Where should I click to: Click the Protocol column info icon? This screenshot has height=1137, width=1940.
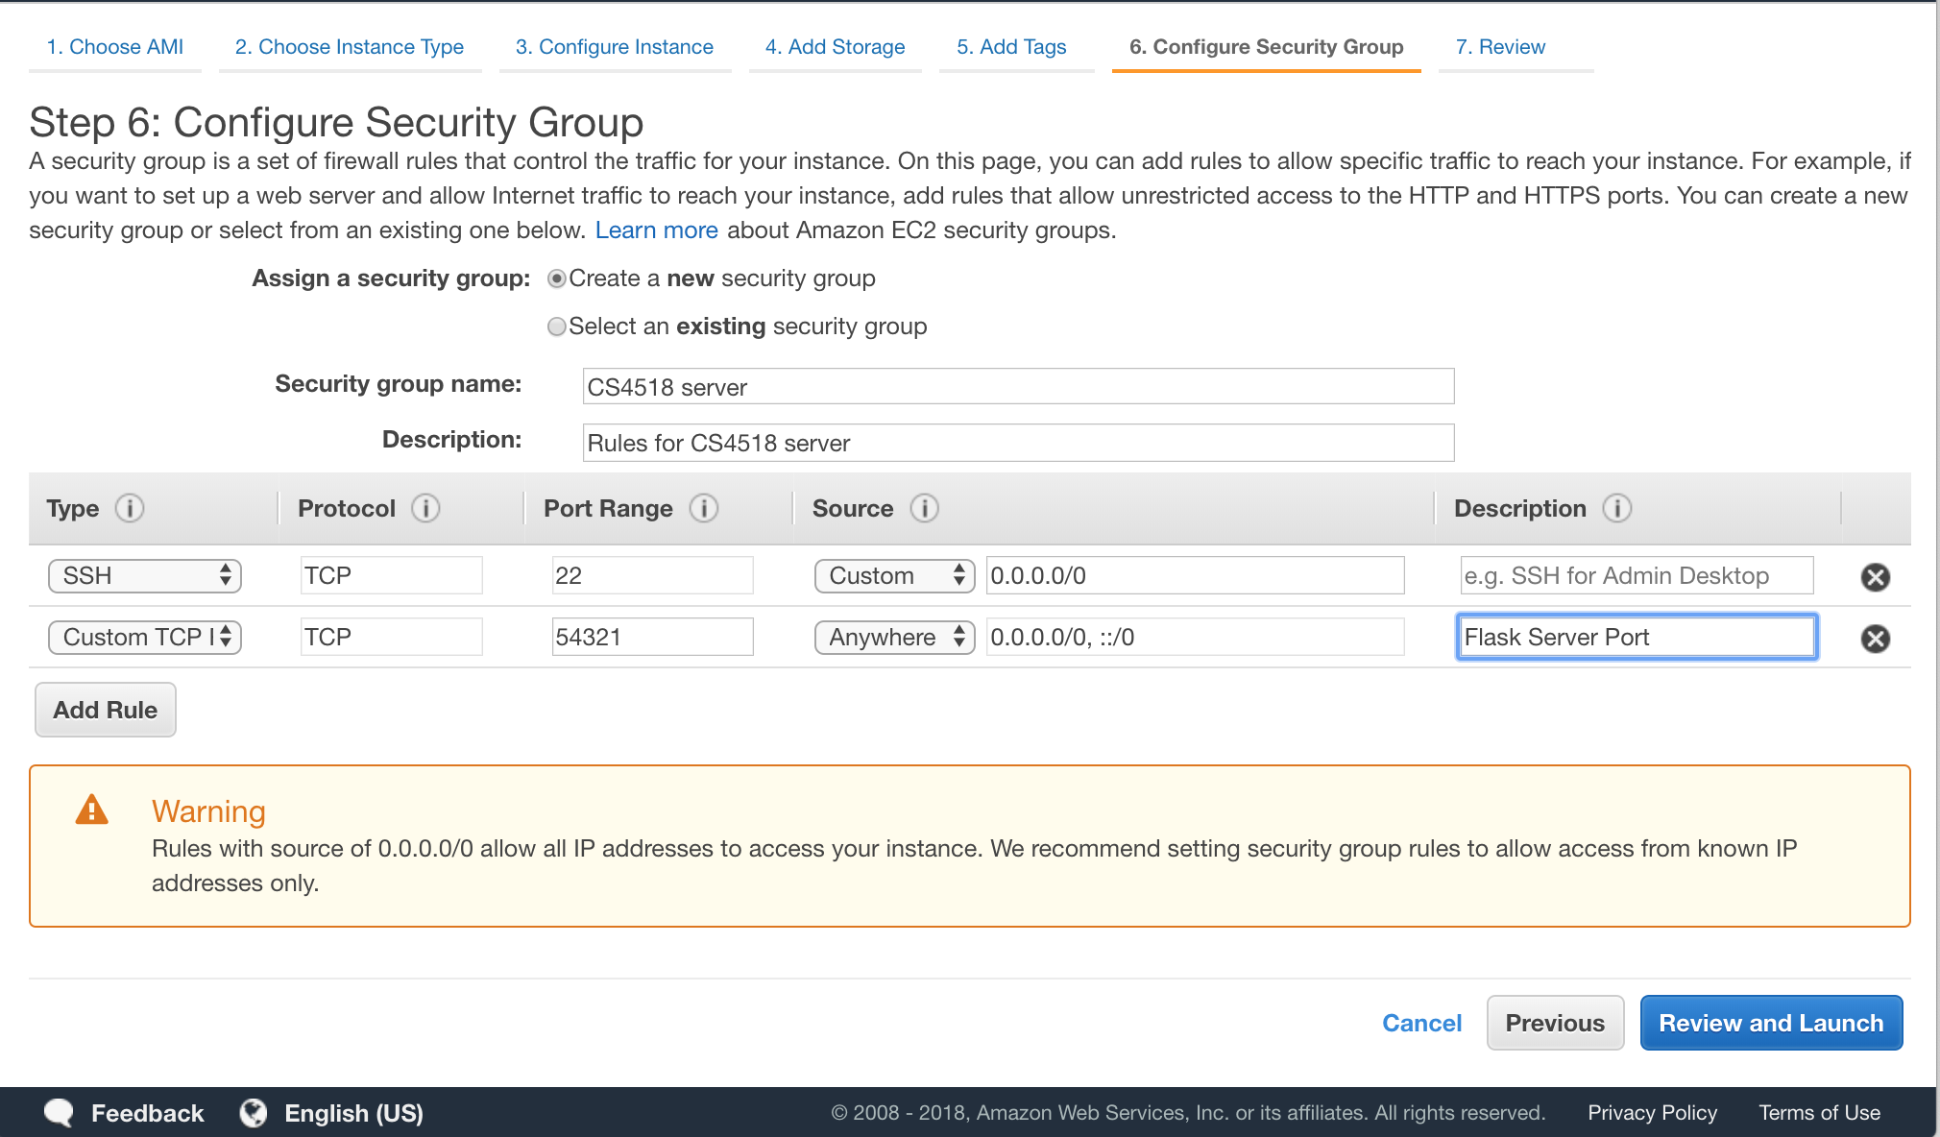425,508
